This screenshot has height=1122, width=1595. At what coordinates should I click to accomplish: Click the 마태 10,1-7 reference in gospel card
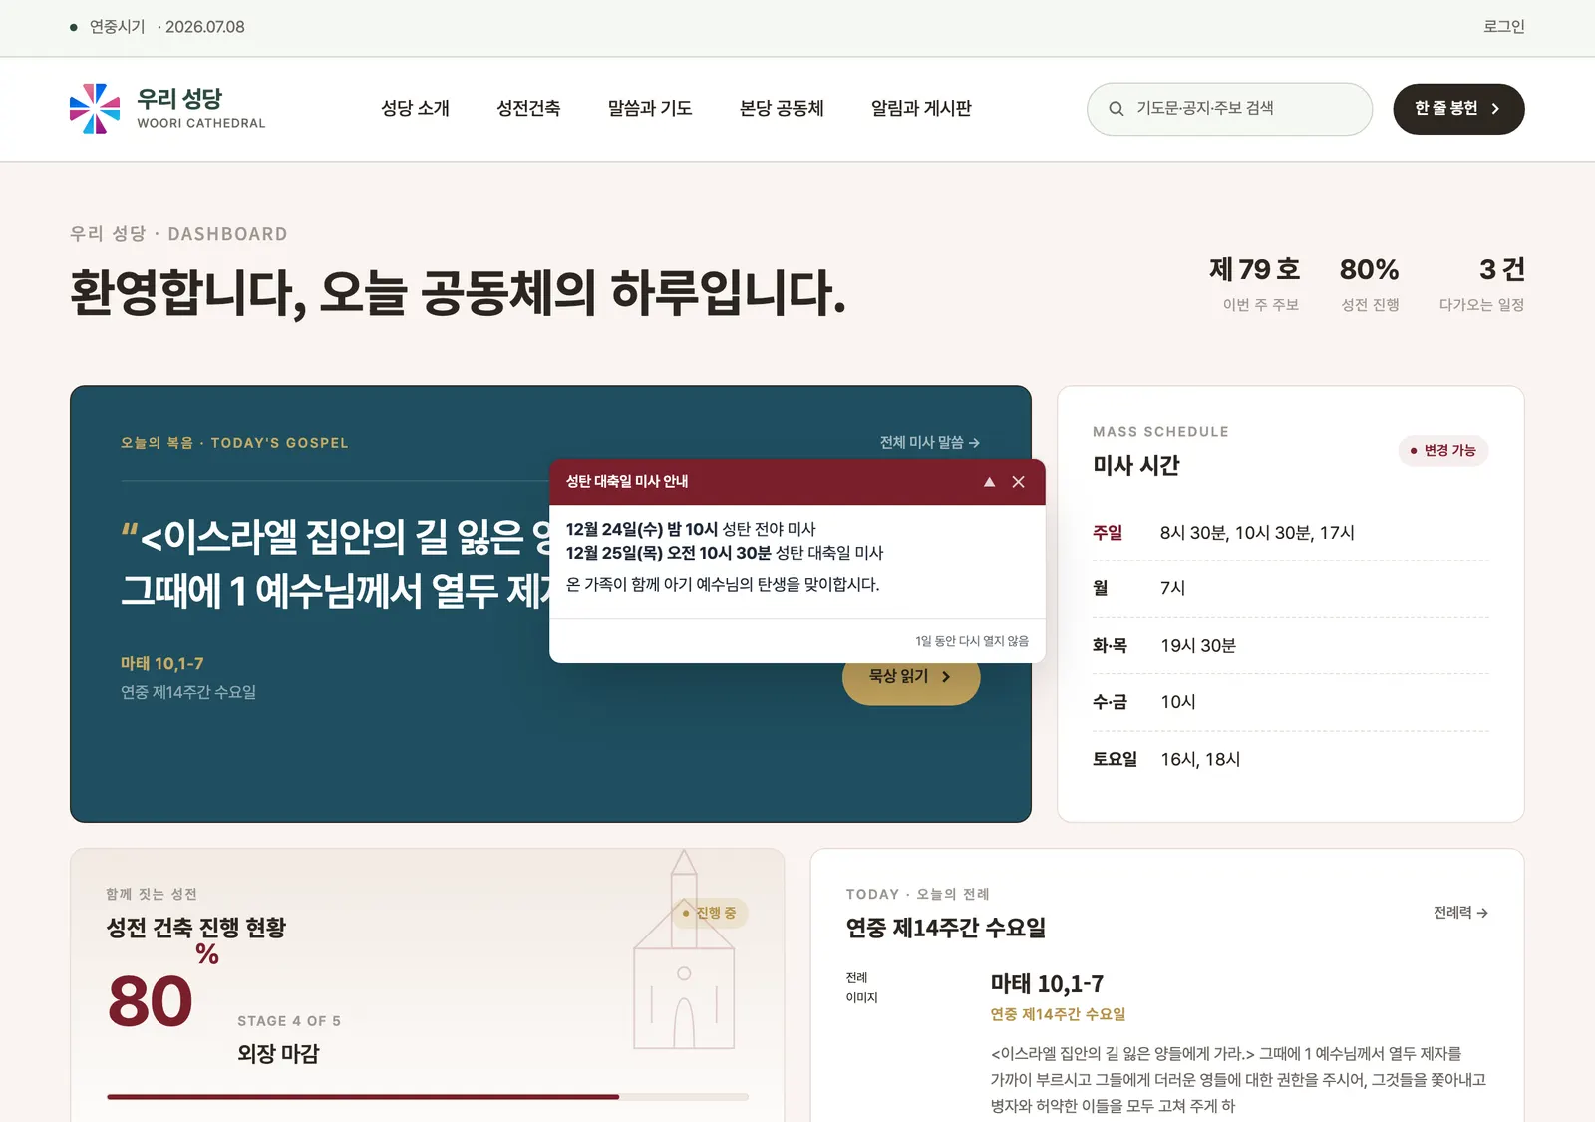pyautogui.click(x=162, y=664)
